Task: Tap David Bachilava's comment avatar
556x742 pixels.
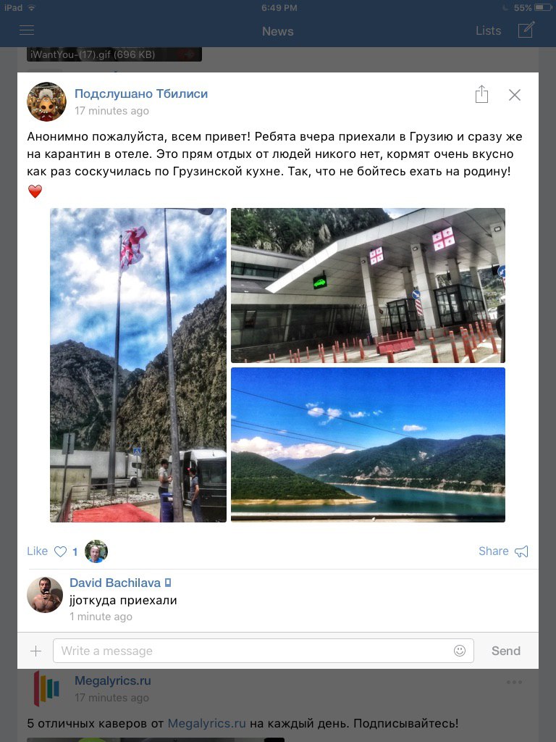Action: point(45,595)
